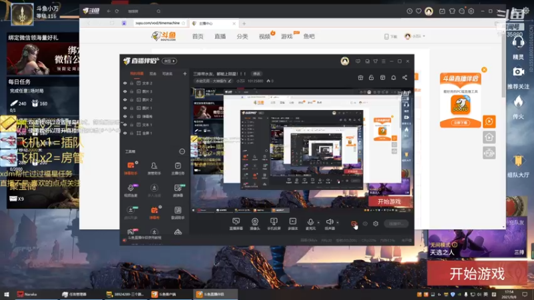Add a 手机投屏 phone mirroring source
Viewport: 534px width, 300px height.
coord(274,224)
